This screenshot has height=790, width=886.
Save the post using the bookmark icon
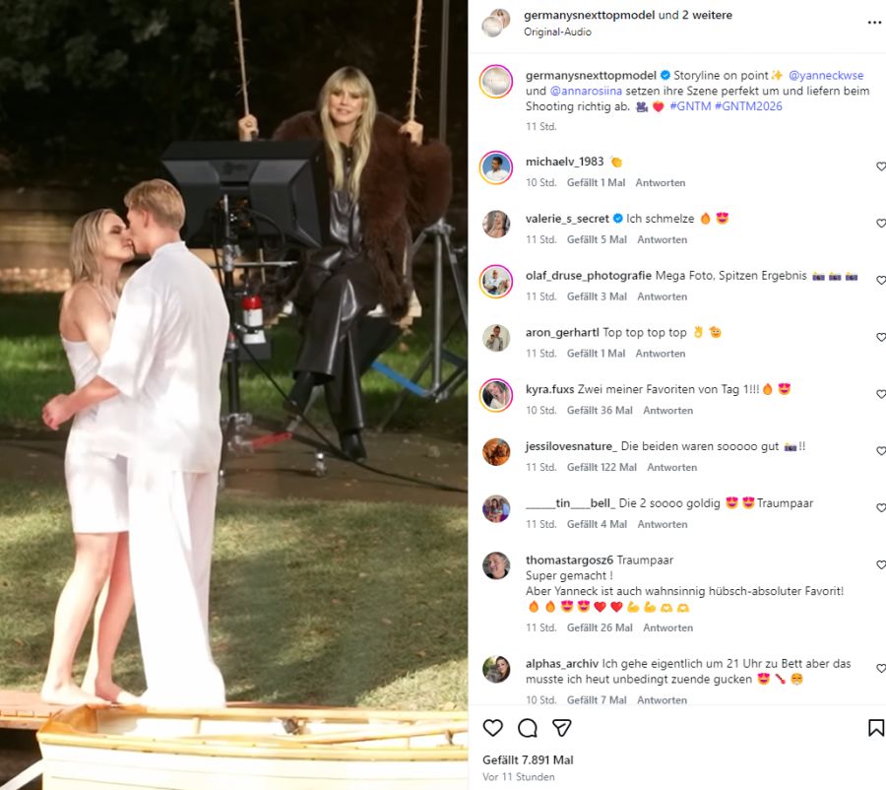pyautogui.click(x=875, y=727)
